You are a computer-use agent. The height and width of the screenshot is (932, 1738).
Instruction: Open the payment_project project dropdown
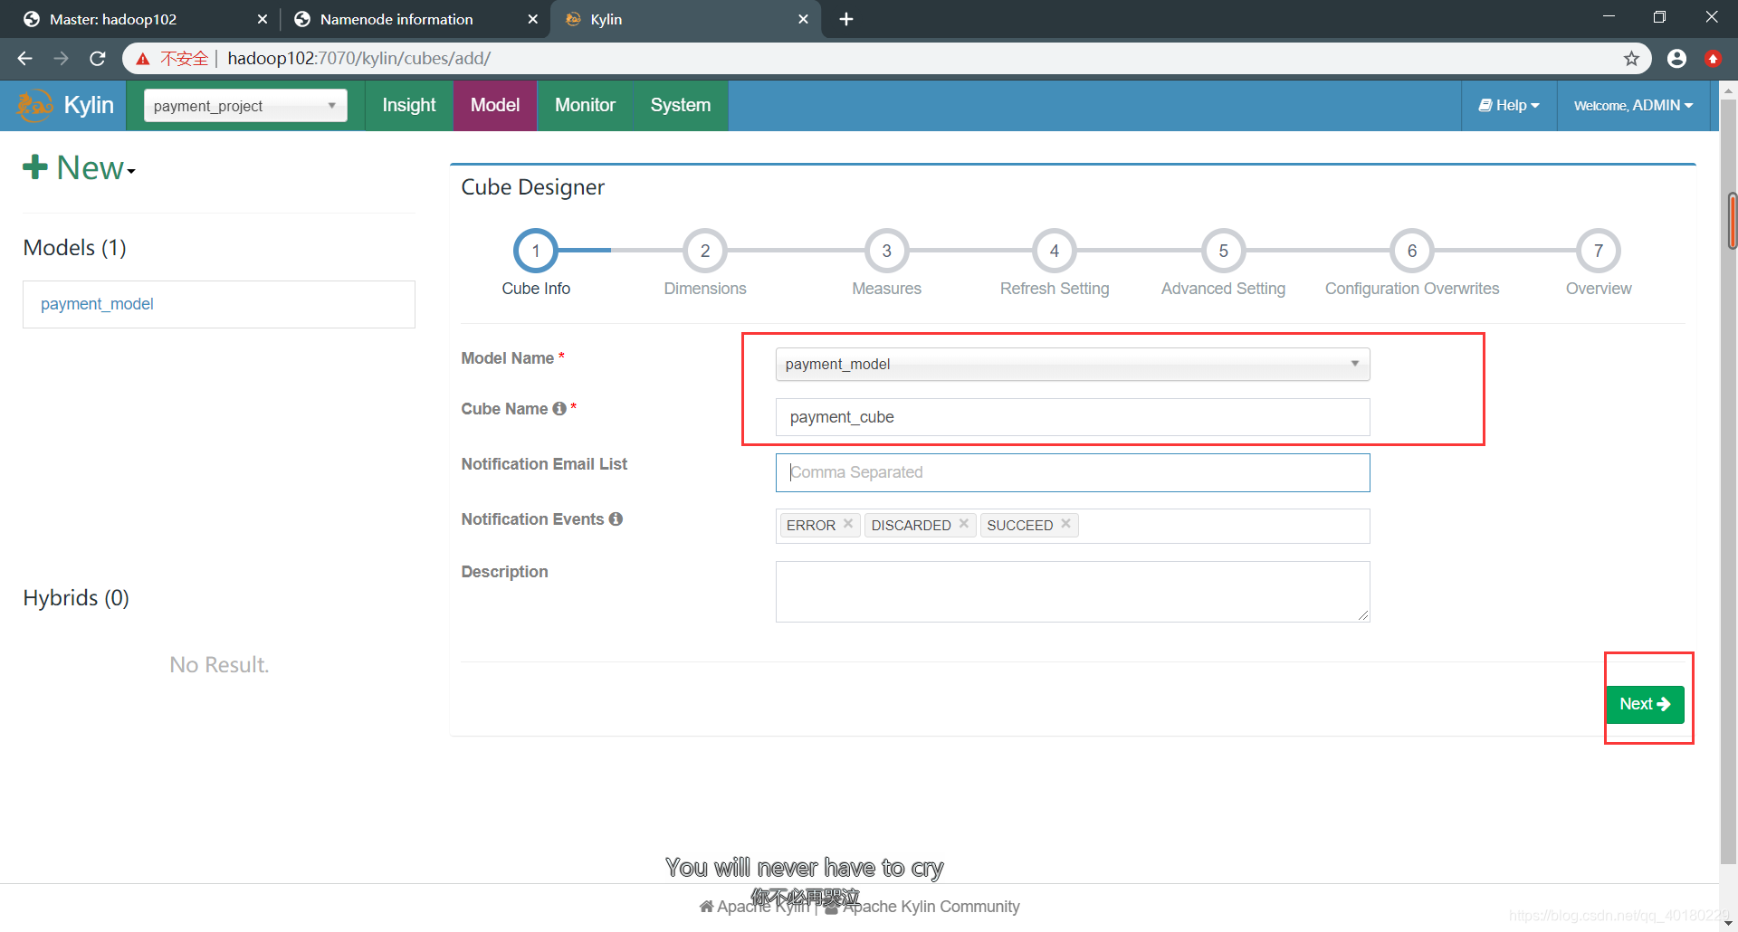click(245, 106)
